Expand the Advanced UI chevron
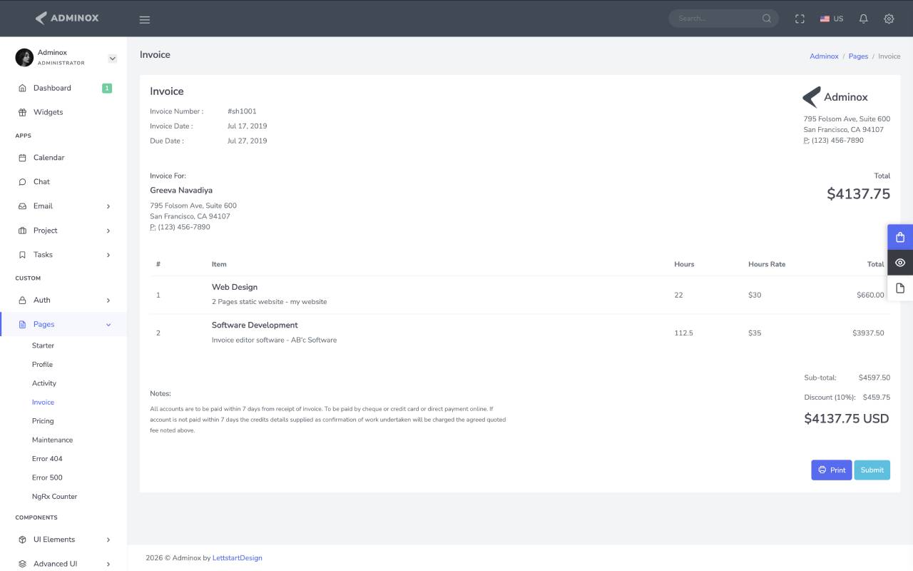This screenshot has height=571, width=913. point(108,564)
